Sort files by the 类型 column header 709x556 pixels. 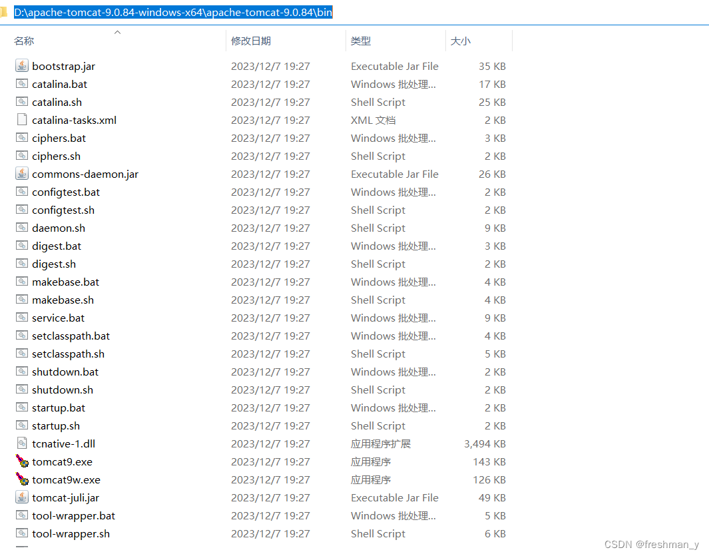[361, 41]
